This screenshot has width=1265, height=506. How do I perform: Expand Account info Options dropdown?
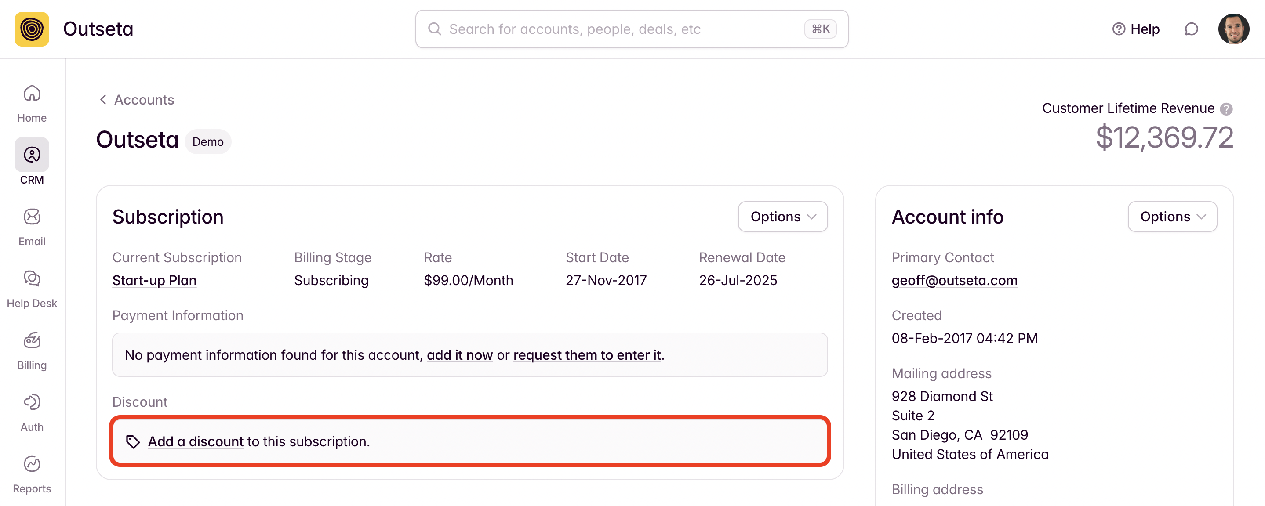[x=1172, y=217]
